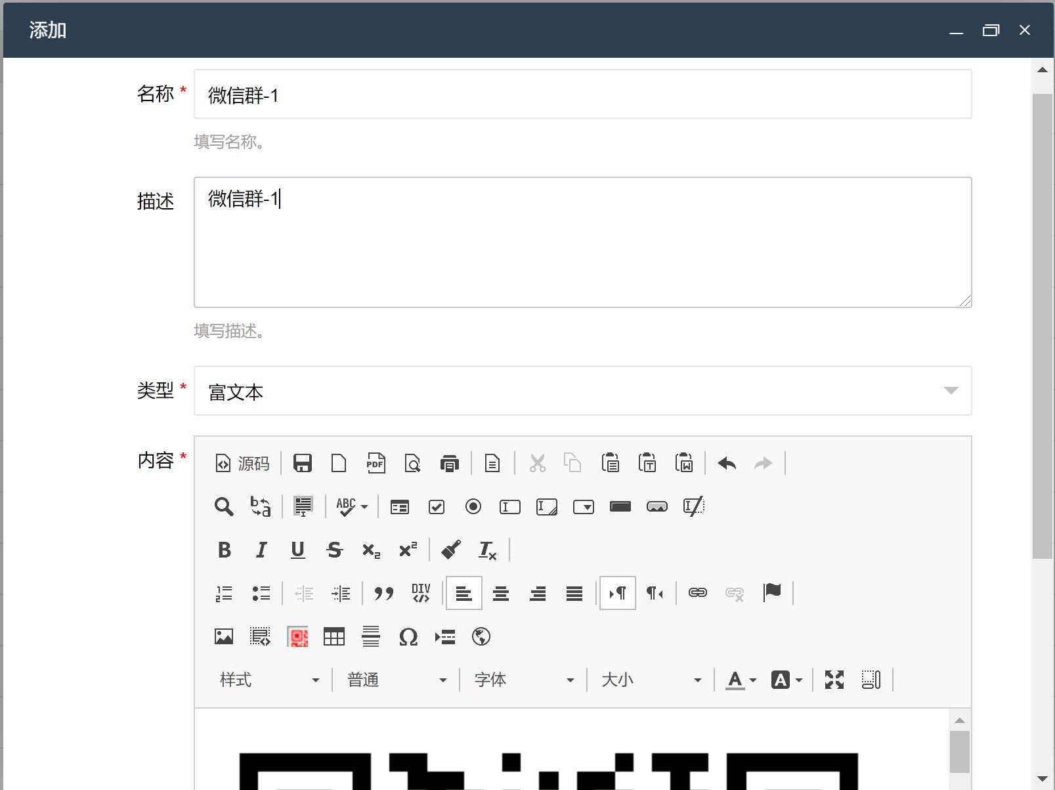Toggle subscript formatting
Viewport: 1055px width, 790px height.
[371, 550]
